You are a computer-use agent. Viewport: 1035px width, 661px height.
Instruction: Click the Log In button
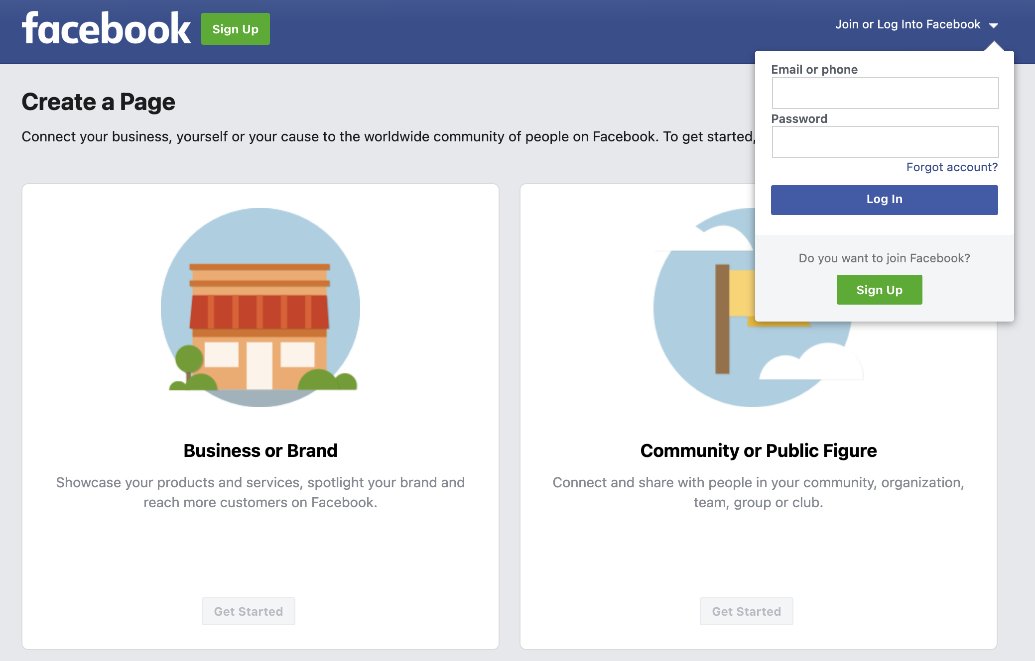[884, 199]
